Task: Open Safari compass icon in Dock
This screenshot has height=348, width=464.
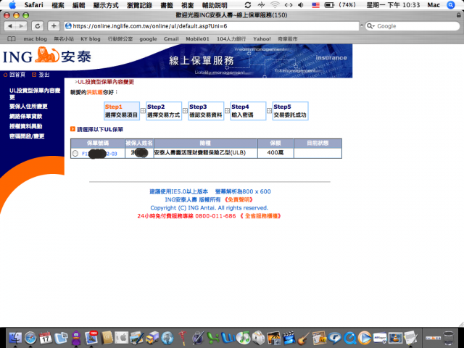Action: pyautogui.click(x=30, y=338)
